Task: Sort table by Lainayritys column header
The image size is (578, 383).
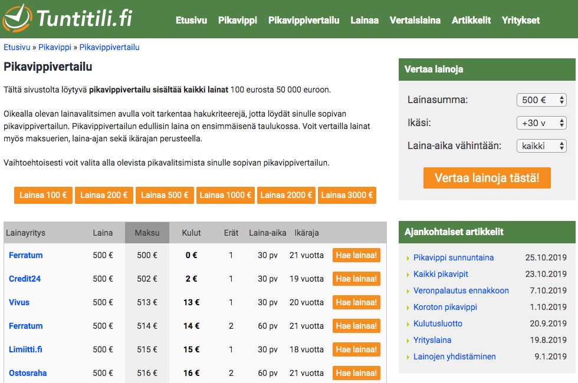Action: (25, 233)
